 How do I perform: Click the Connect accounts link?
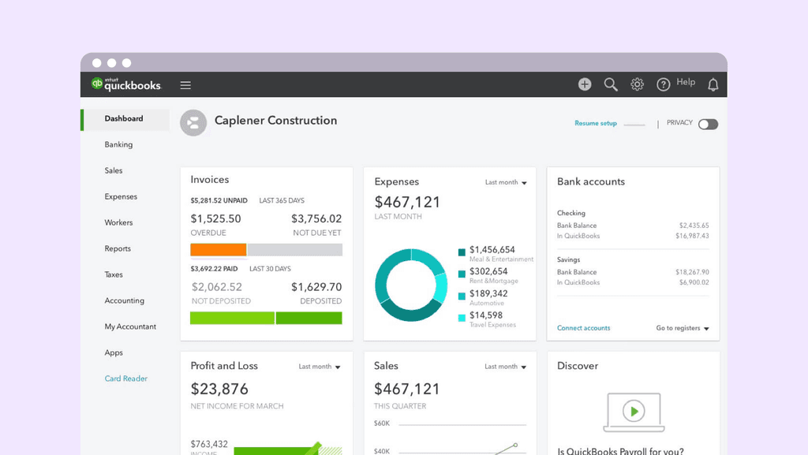pos(583,327)
